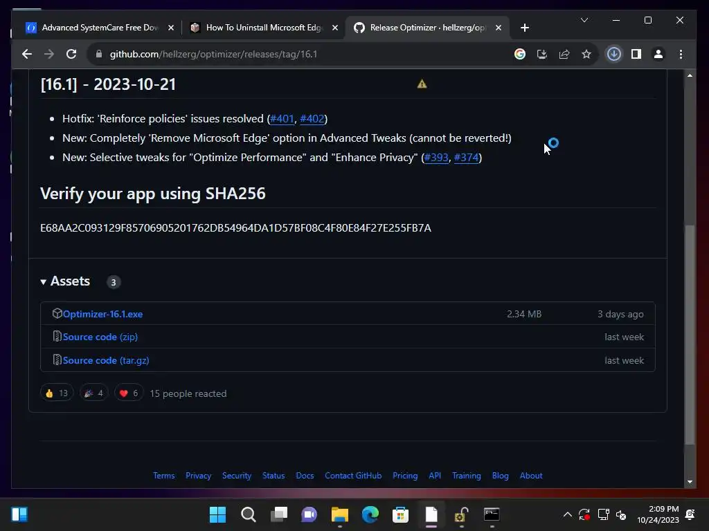This screenshot has height=531, width=709.
Task: Open a new browser tab
Action: (525, 28)
